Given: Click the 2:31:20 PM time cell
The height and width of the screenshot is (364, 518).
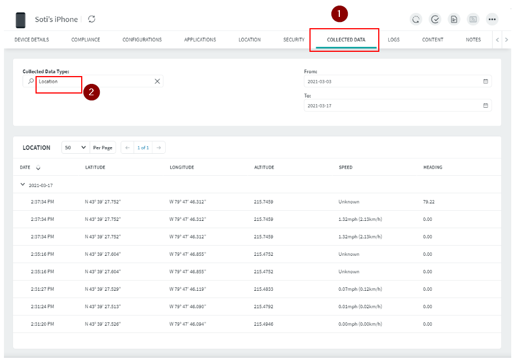Looking at the screenshot, I should point(42,324).
